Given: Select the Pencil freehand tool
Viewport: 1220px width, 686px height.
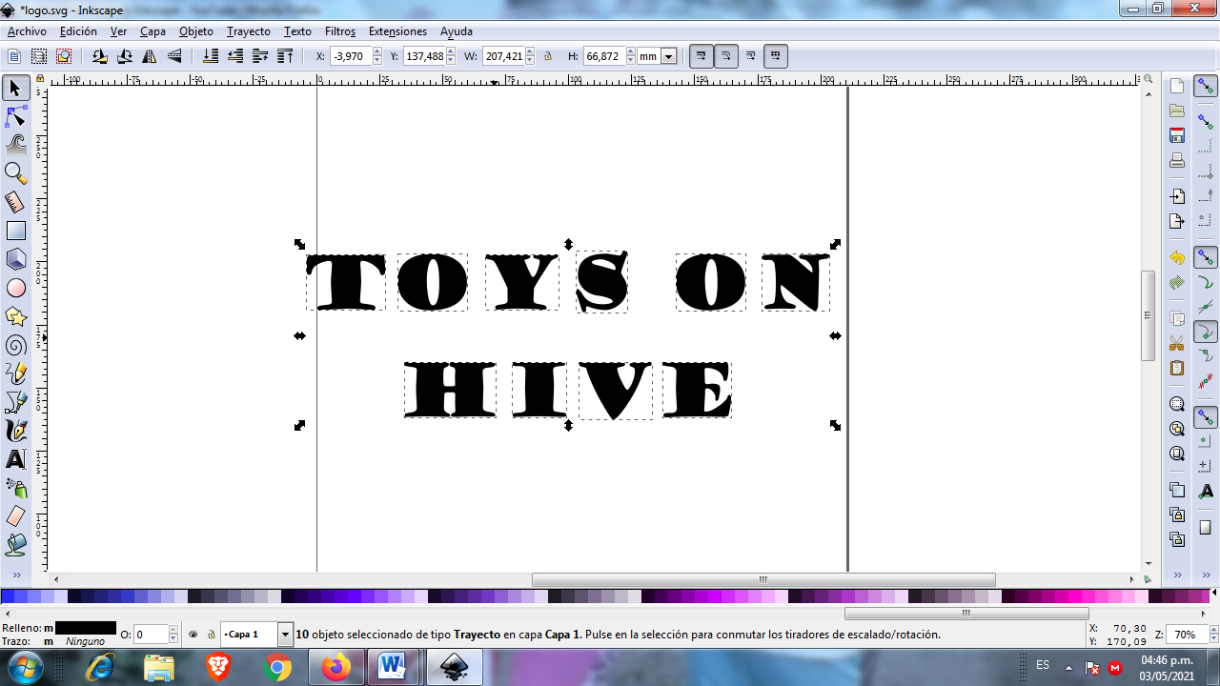Looking at the screenshot, I should (x=15, y=373).
